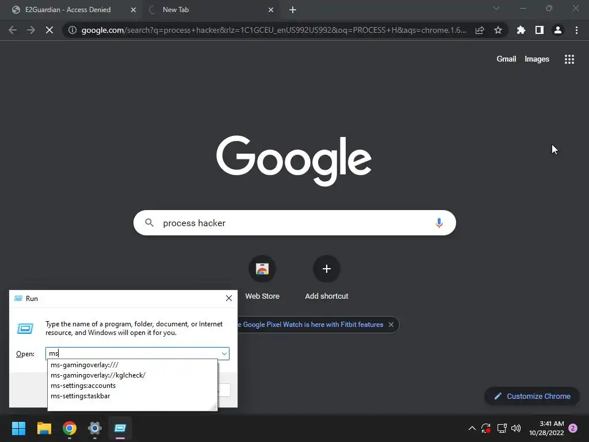Open the Windows Start menu
Viewport: 589px width, 442px height.
point(18,428)
